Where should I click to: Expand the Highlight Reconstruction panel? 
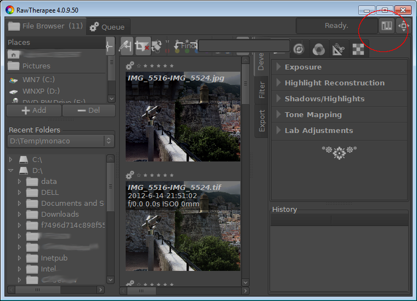(x=339, y=83)
